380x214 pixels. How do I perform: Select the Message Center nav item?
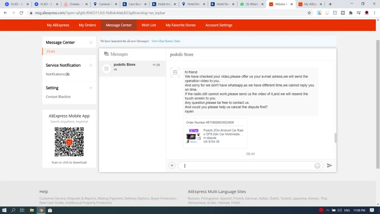tap(119, 25)
